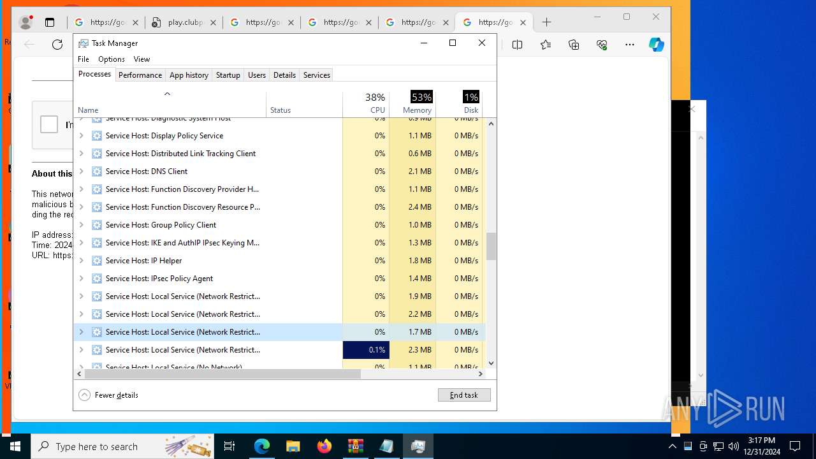Sort by Status column header
816x459 pixels.
(304, 105)
